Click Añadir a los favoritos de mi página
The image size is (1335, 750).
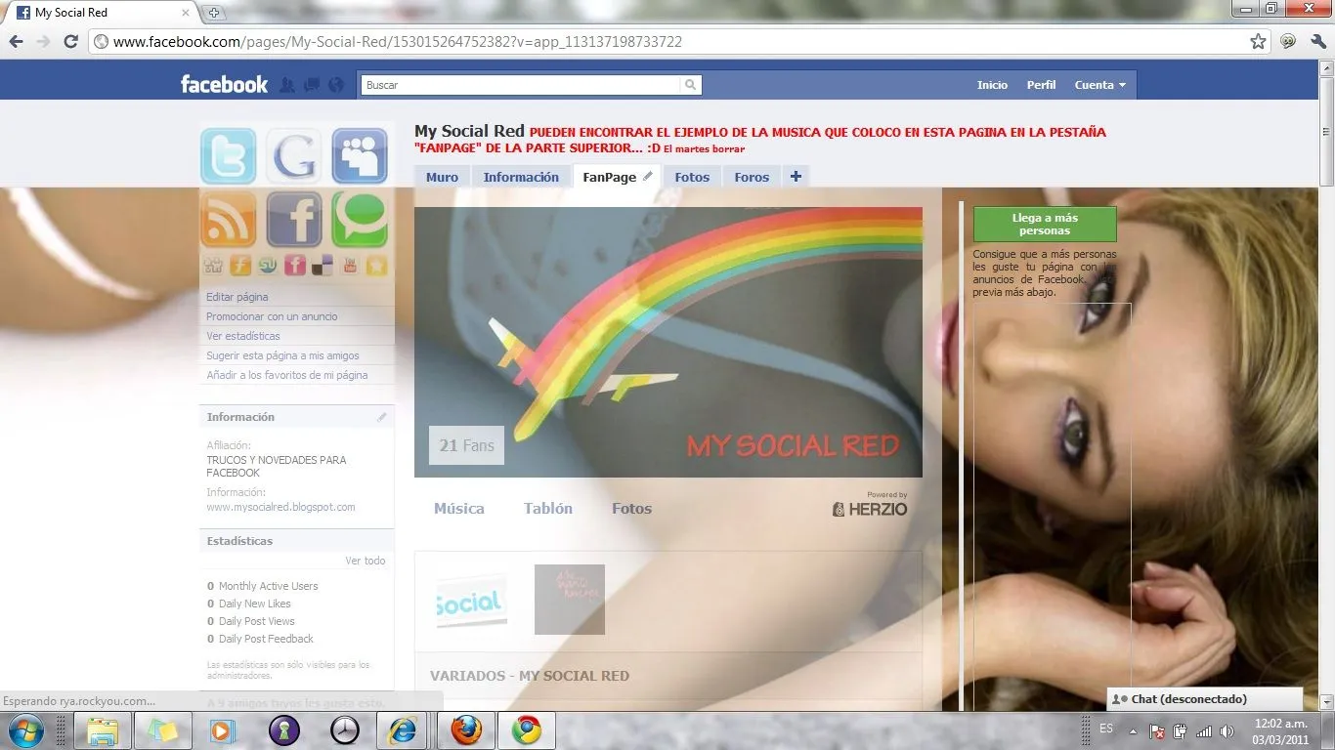click(x=287, y=375)
